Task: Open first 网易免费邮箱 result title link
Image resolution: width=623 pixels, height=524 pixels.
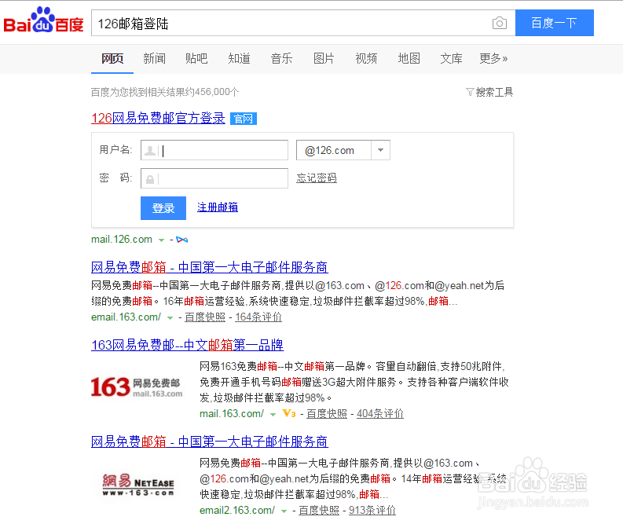Action: pos(210,267)
